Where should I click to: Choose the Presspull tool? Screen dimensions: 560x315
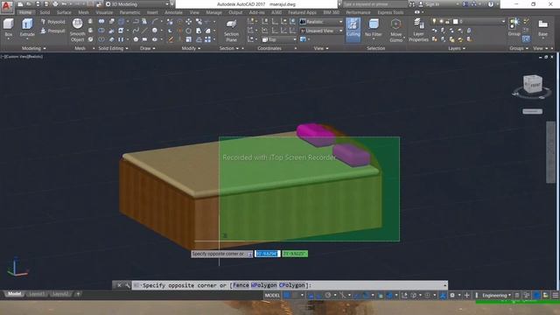[x=52, y=31]
